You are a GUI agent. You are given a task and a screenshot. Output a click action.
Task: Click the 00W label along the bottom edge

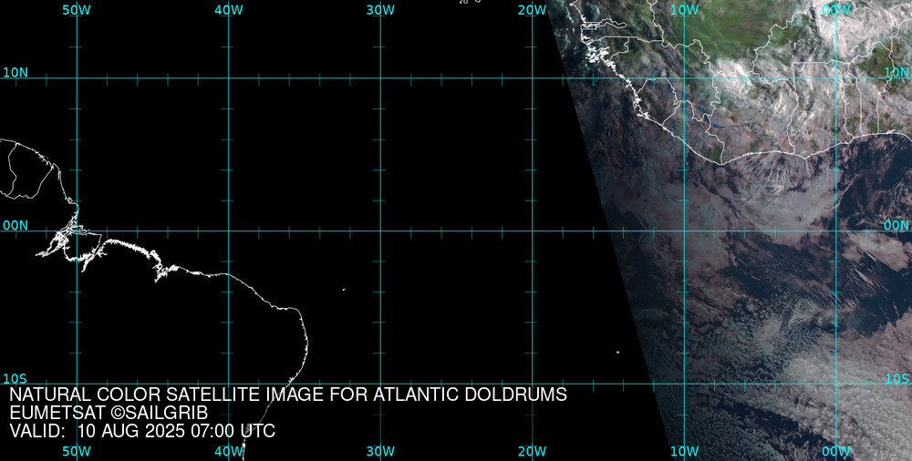point(836,452)
